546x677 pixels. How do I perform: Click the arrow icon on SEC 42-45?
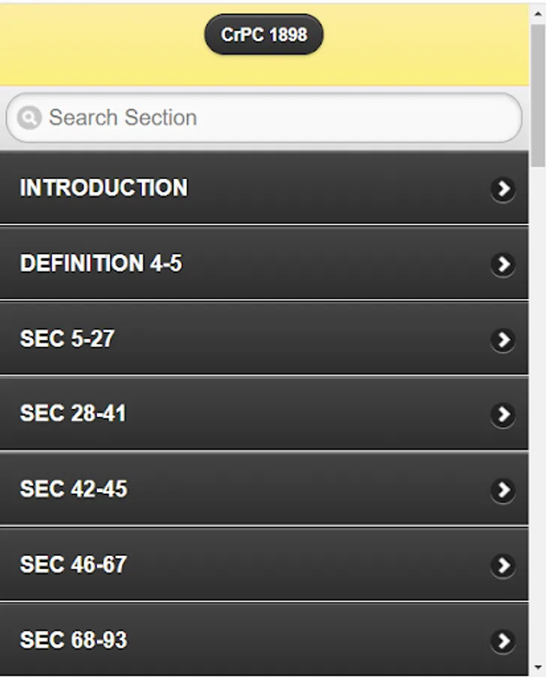tap(503, 490)
